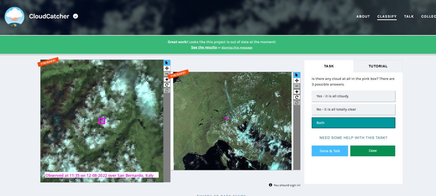Click verified checkmark badge next to CloudCatcher
This screenshot has width=436, height=196.
(x=76, y=16)
